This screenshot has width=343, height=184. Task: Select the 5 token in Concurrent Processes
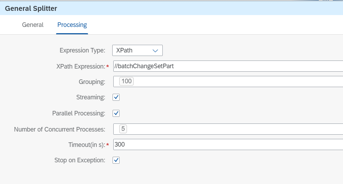(x=123, y=129)
